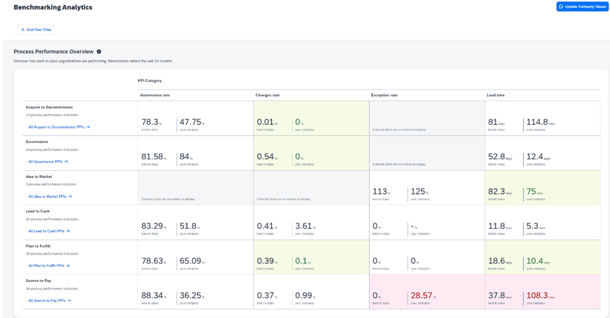Select the Changes rate column header
The width and height of the screenshot is (610, 318).
(268, 95)
